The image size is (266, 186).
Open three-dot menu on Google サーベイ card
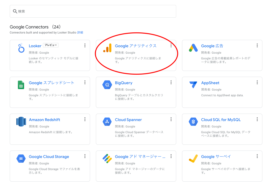257,156
